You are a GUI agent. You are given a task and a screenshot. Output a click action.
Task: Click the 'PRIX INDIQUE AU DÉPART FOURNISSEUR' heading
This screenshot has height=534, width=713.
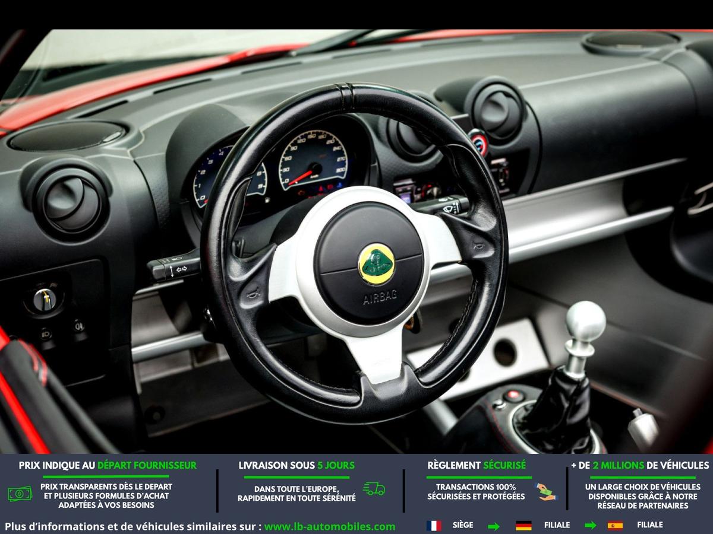tap(108, 465)
